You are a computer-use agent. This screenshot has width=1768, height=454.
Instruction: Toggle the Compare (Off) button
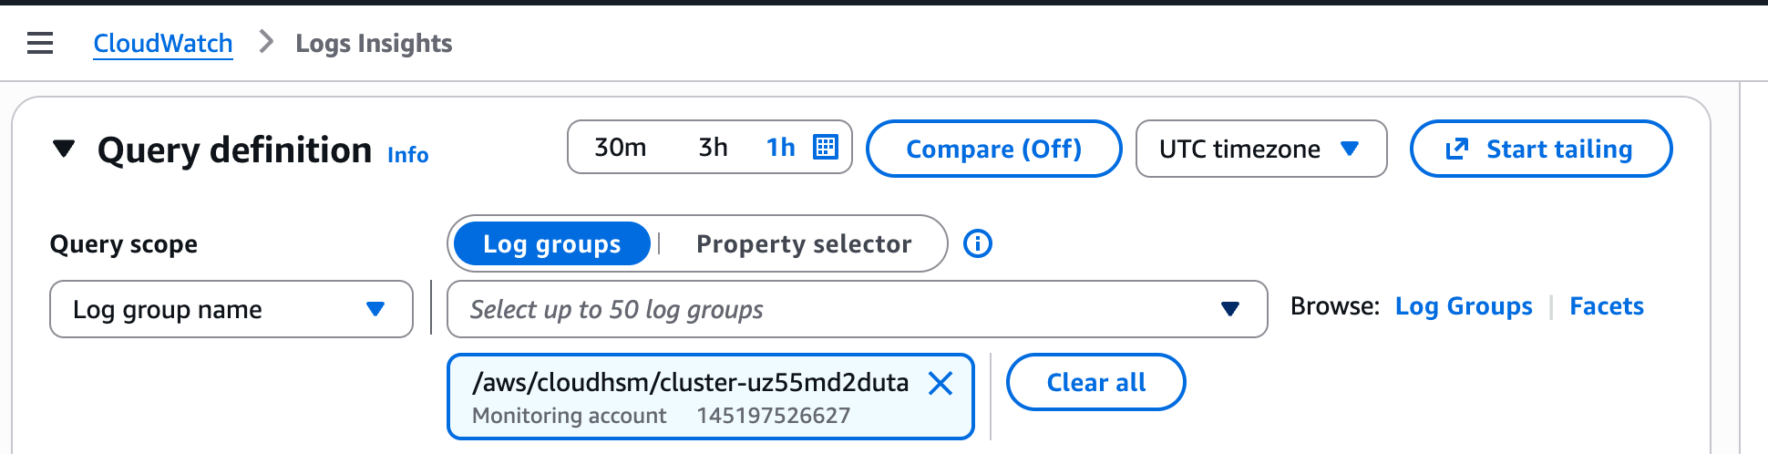993,149
